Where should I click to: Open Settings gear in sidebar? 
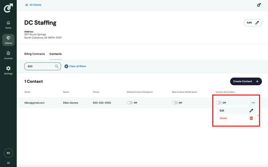8,70
